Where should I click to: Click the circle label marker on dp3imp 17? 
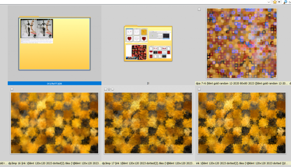112,89
